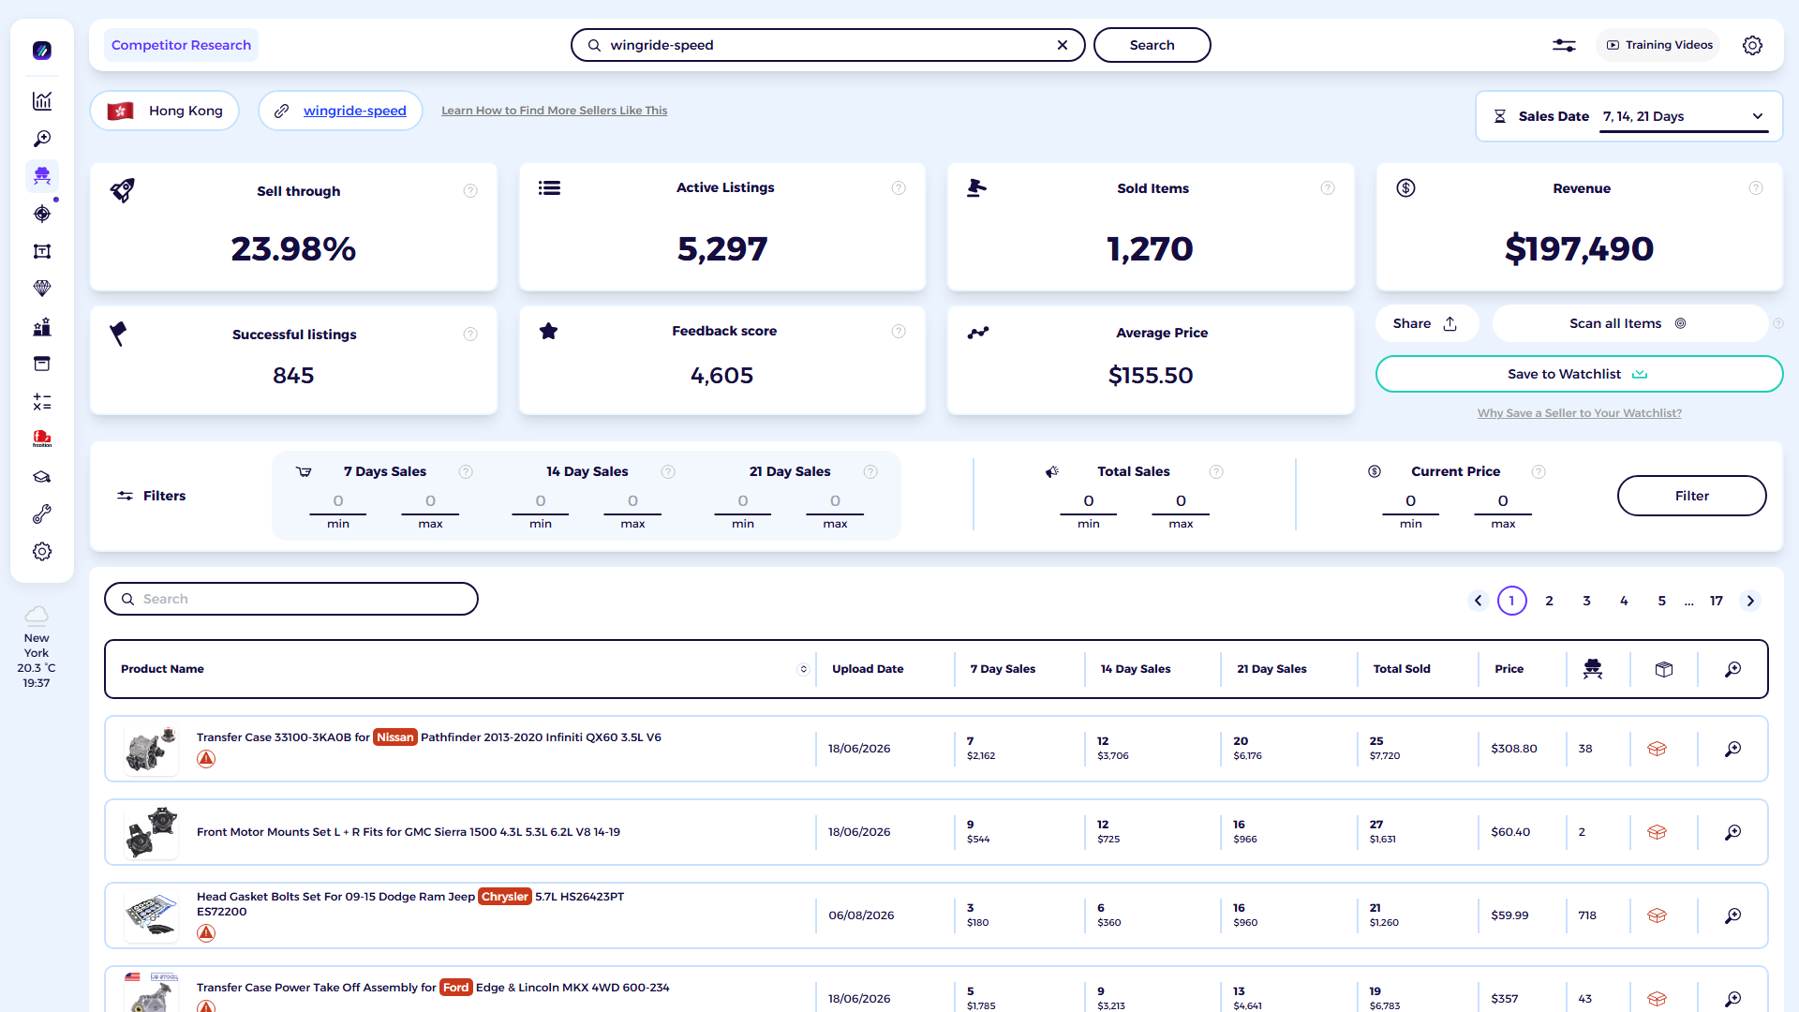The width and height of the screenshot is (1799, 1012).
Task: Open the wingride-speed seller link
Action: (354, 111)
